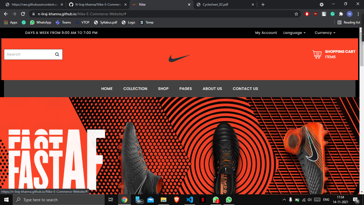This screenshot has height=205, width=364.
Task: Open WhatsApp bookmark
Action: 41,22
